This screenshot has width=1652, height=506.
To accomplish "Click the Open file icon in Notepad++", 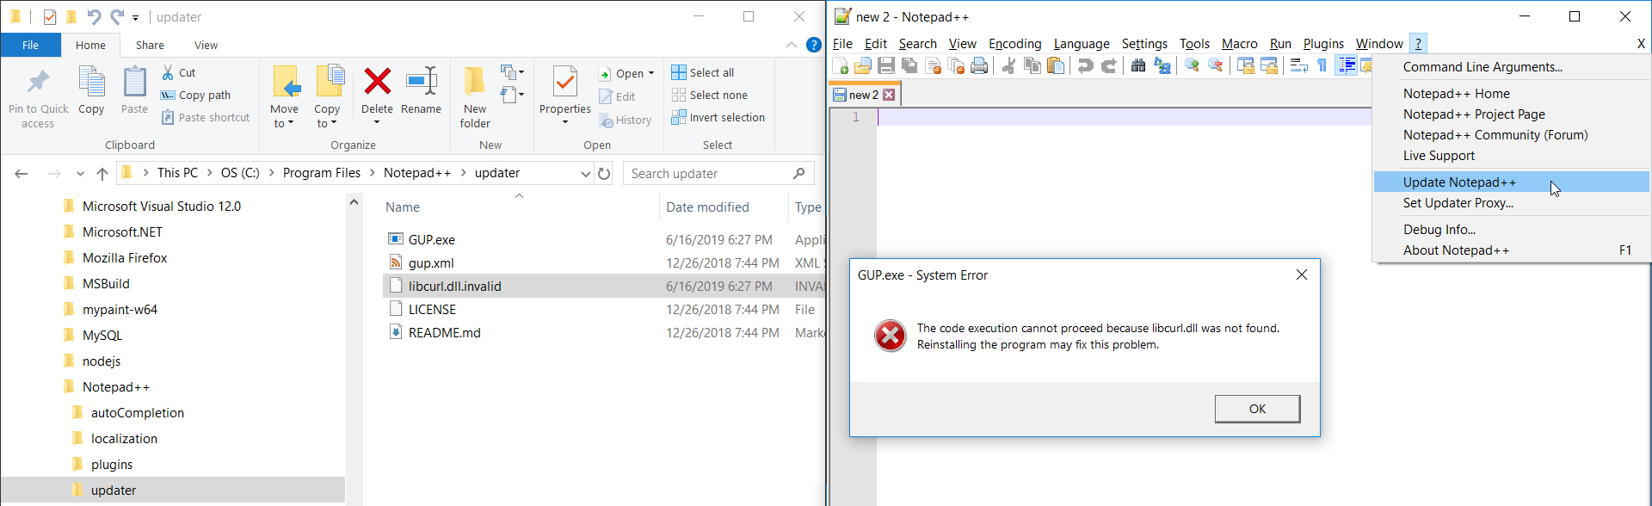I will pos(863,65).
